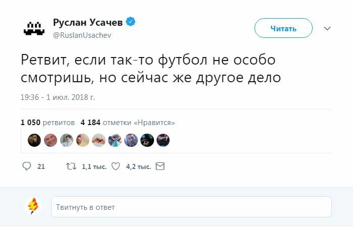Like the tweet with the heart icon
This screenshot has height=227, width=353.
pyautogui.click(x=115, y=166)
